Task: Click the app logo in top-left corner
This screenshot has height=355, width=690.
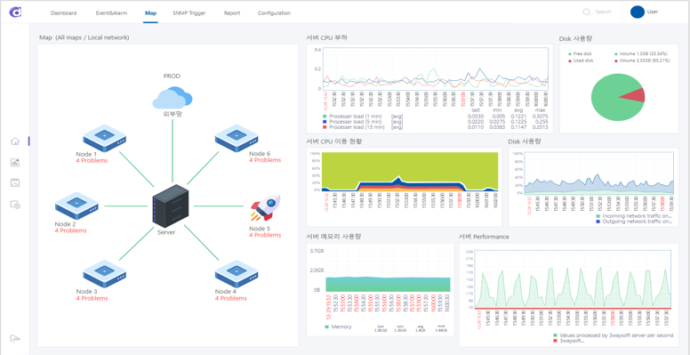Action: click(15, 12)
